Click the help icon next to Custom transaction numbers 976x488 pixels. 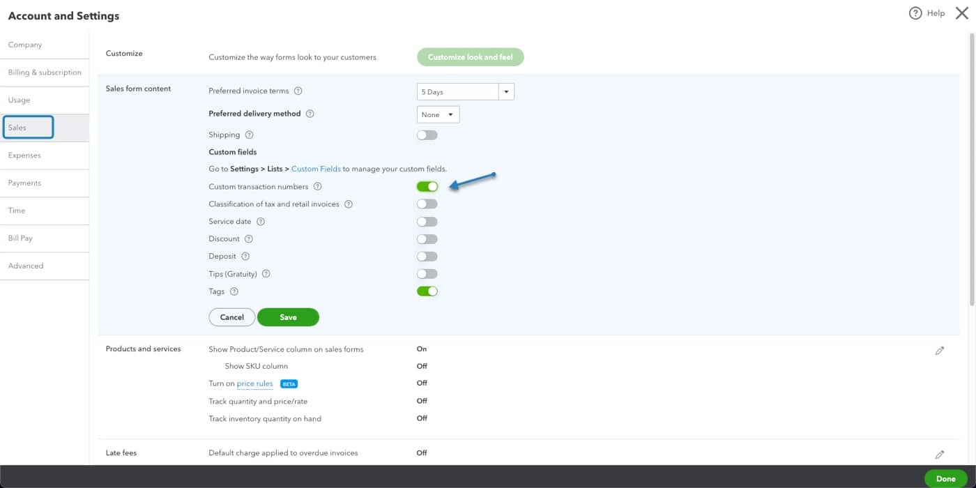317,187
